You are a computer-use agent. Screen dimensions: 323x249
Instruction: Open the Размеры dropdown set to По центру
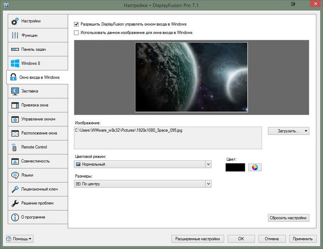[143, 184]
